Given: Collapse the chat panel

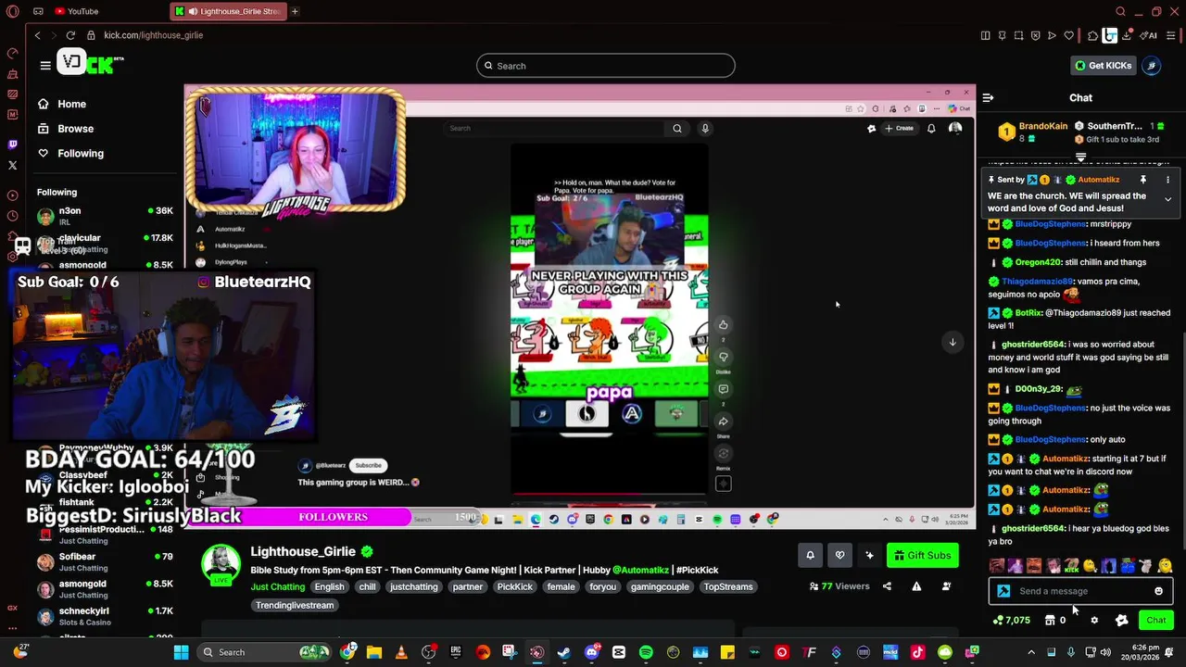Looking at the screenshot, I should pos(988,97).
